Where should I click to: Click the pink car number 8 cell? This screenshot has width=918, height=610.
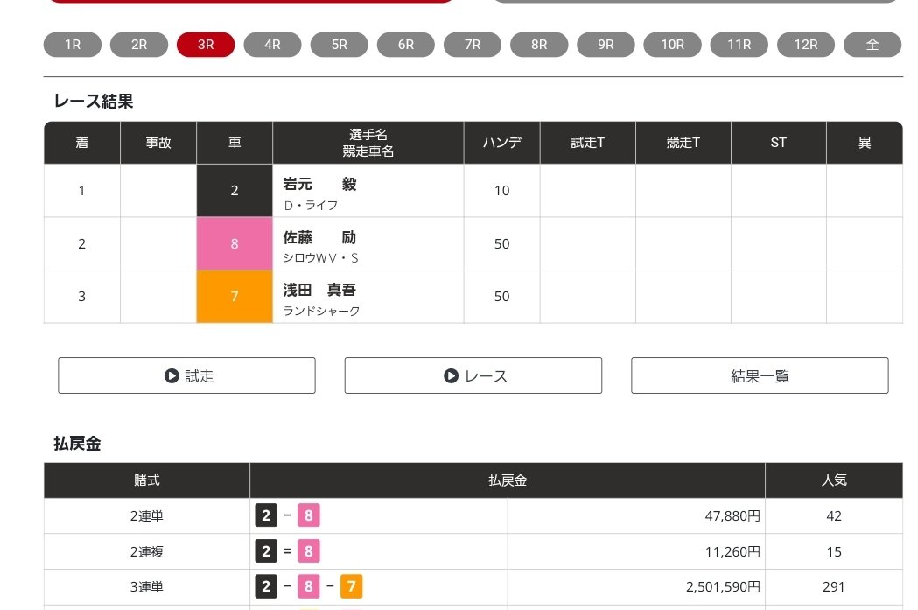(x=235, y=243)
